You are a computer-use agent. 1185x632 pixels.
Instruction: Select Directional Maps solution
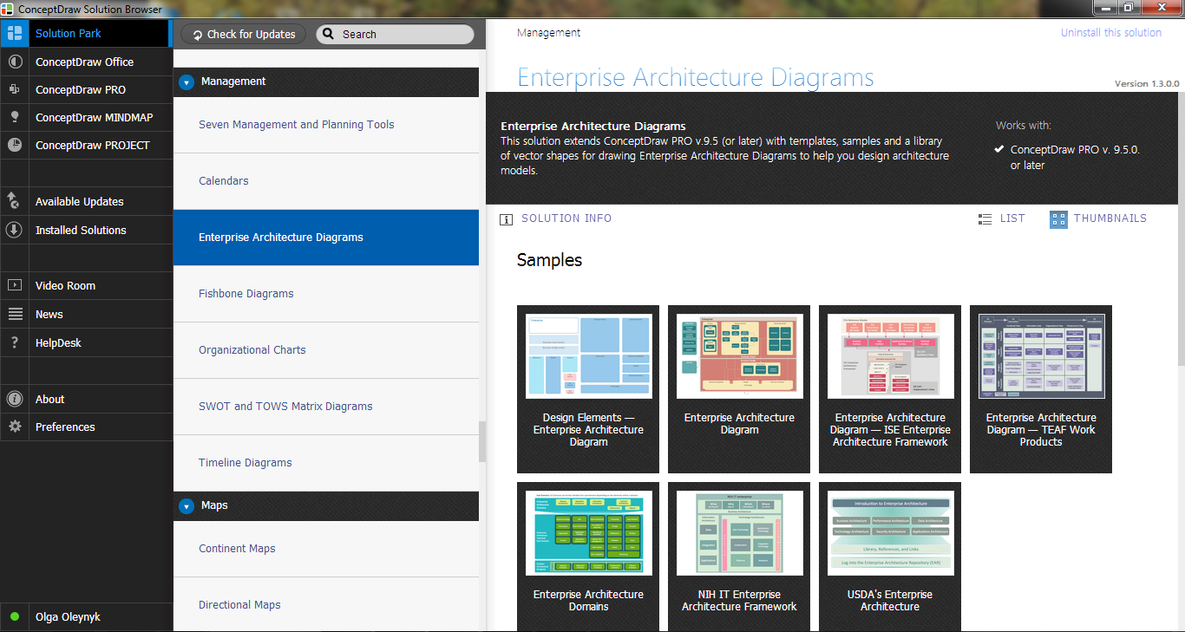click(326, 604)
